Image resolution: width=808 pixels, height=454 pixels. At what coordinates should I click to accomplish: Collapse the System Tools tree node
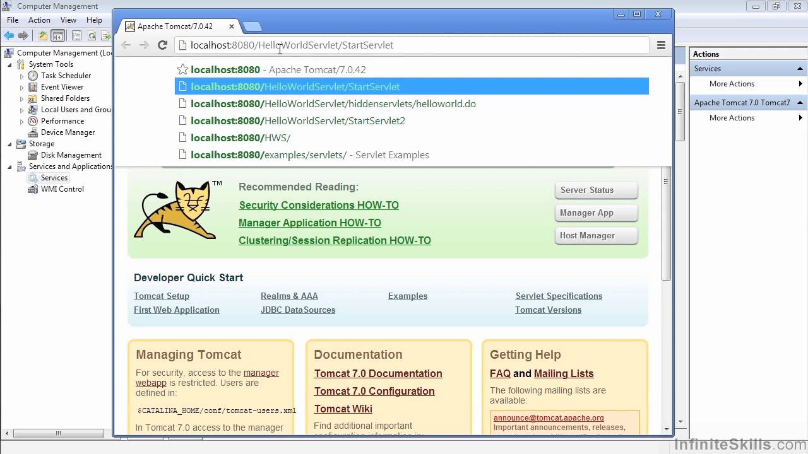[9, 64]
